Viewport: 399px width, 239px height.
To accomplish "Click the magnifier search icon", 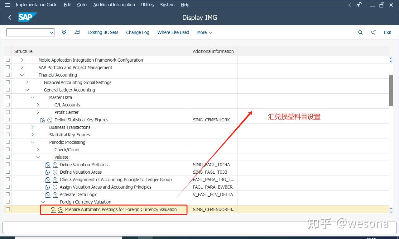I will click(360, 32).
